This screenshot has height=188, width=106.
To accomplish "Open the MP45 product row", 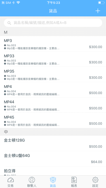I will click(x=53, y=121).
